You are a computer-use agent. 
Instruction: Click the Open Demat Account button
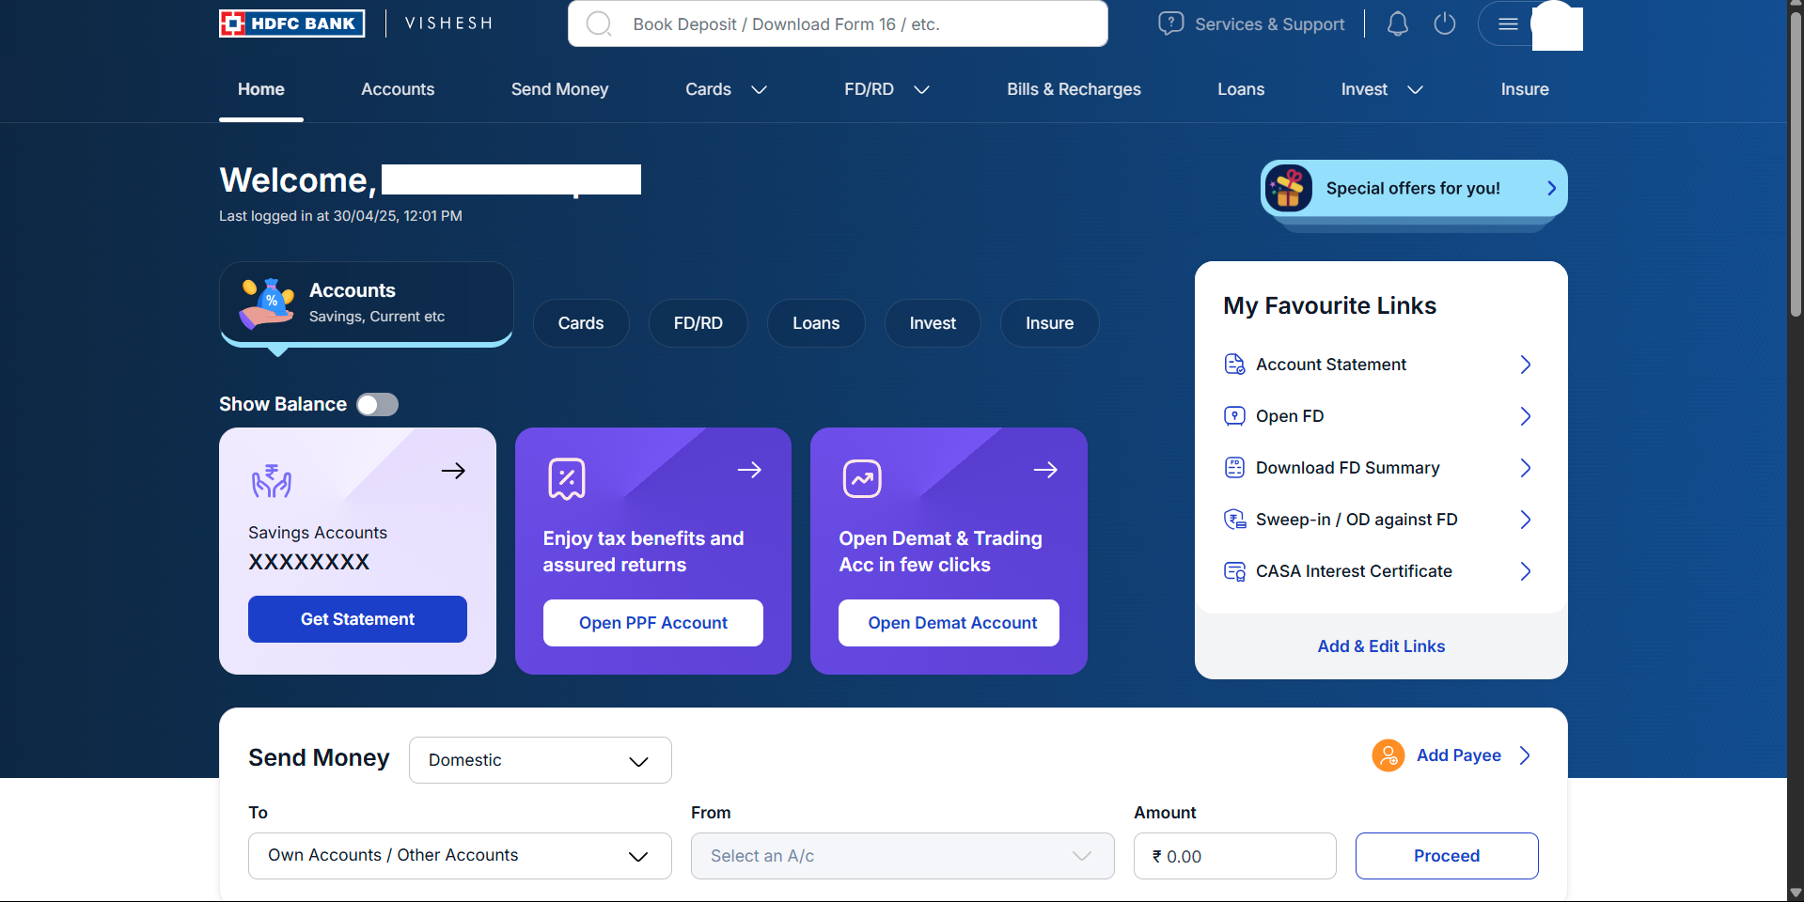(x=948, y=623)
